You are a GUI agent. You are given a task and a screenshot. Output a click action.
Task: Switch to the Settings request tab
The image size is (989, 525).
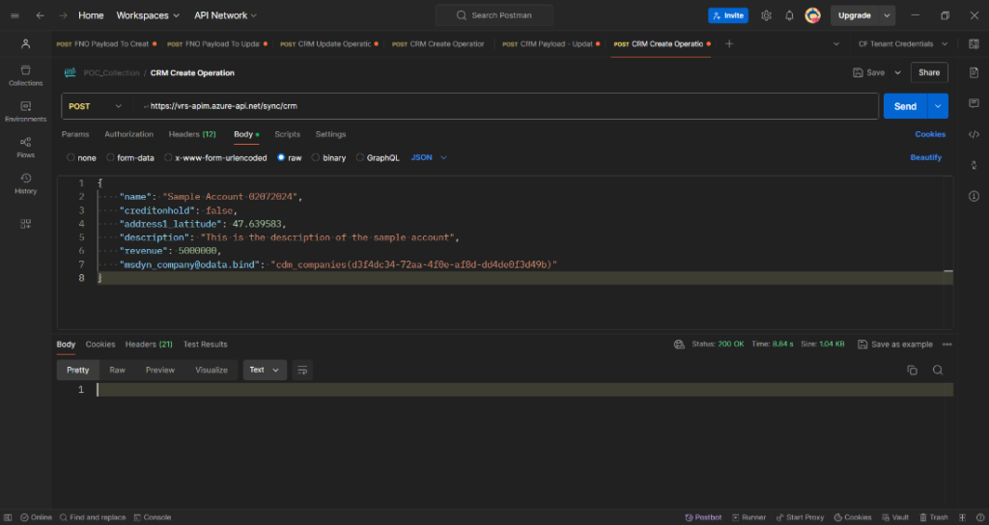pos(330,134)
